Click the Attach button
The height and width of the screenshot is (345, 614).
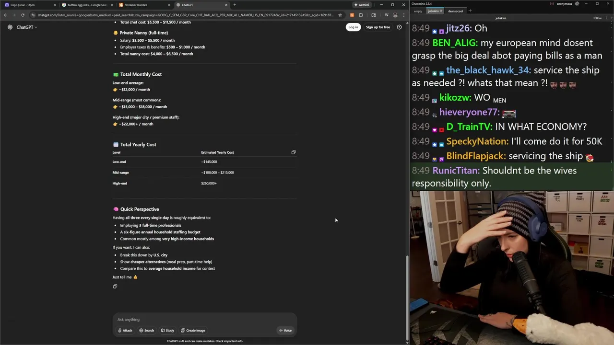point(125,330)
